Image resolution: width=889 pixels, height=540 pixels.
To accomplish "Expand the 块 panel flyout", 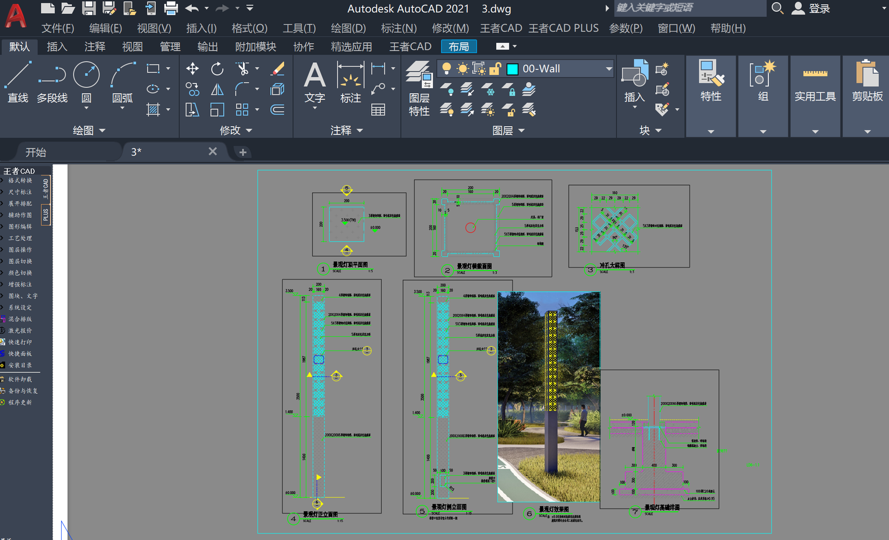I will pyautogui.click(x=650, y=131).
